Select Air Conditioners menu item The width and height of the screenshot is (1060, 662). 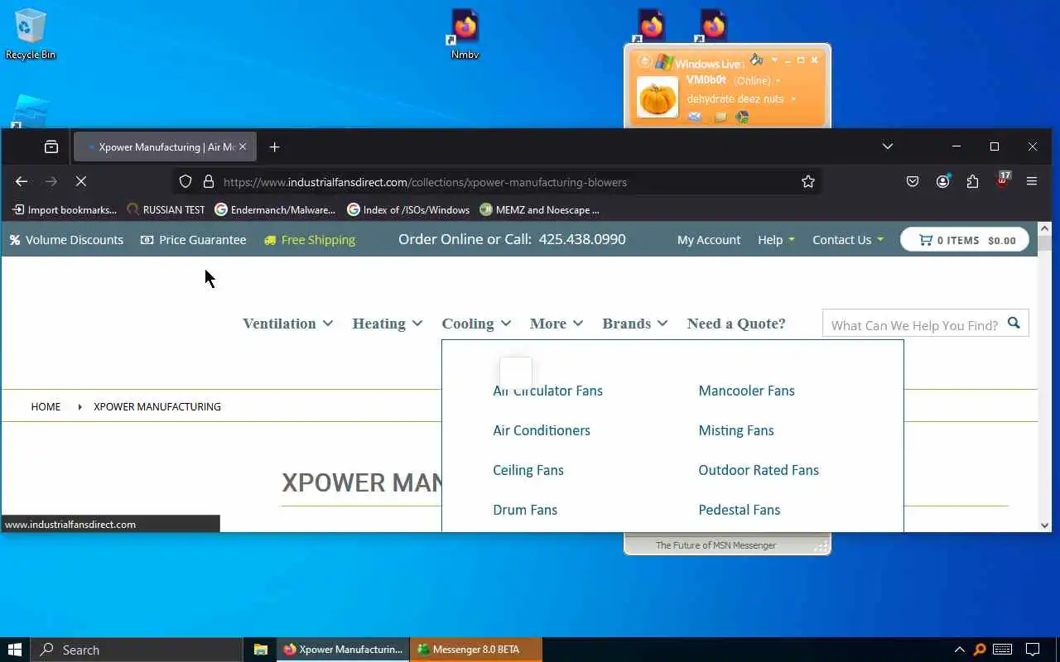tap(542, 430)
